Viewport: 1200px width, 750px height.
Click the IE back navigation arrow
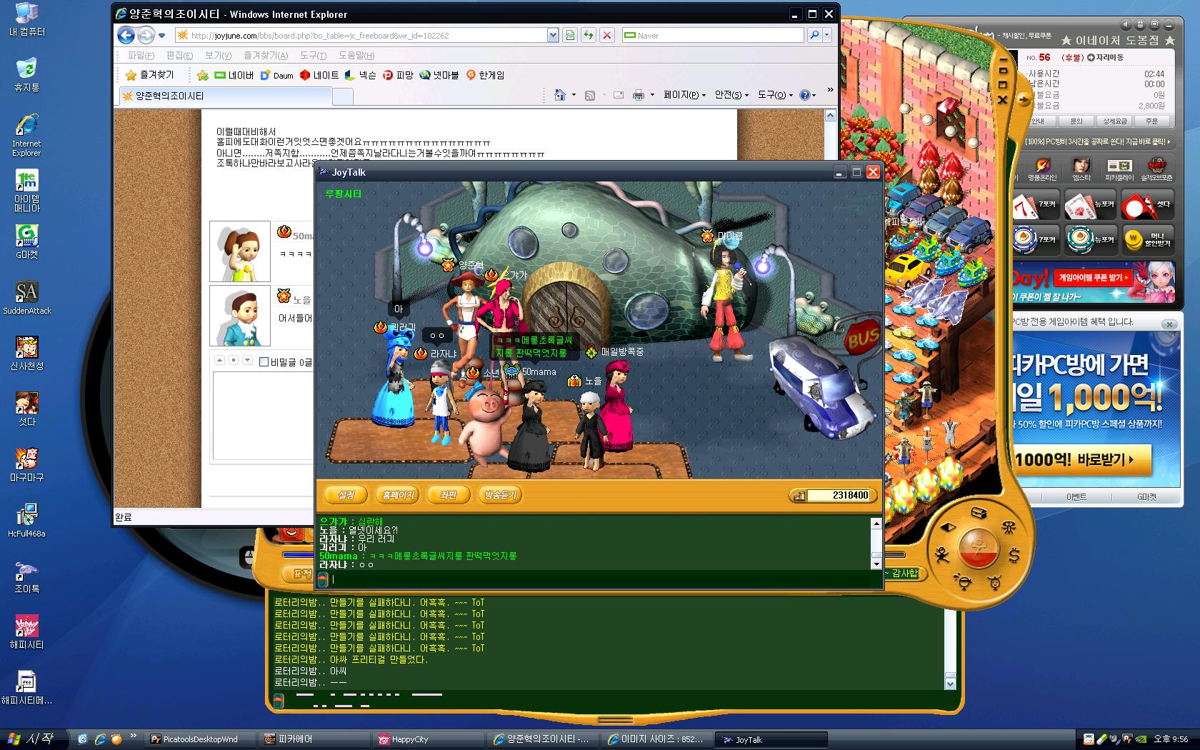pyautogui.click(x=126, y=35)
